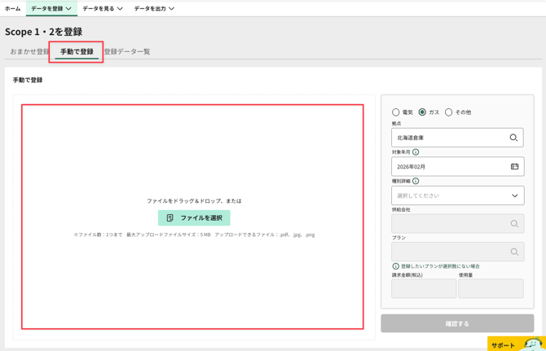Open the データを見る menu

tap(103, 9)
